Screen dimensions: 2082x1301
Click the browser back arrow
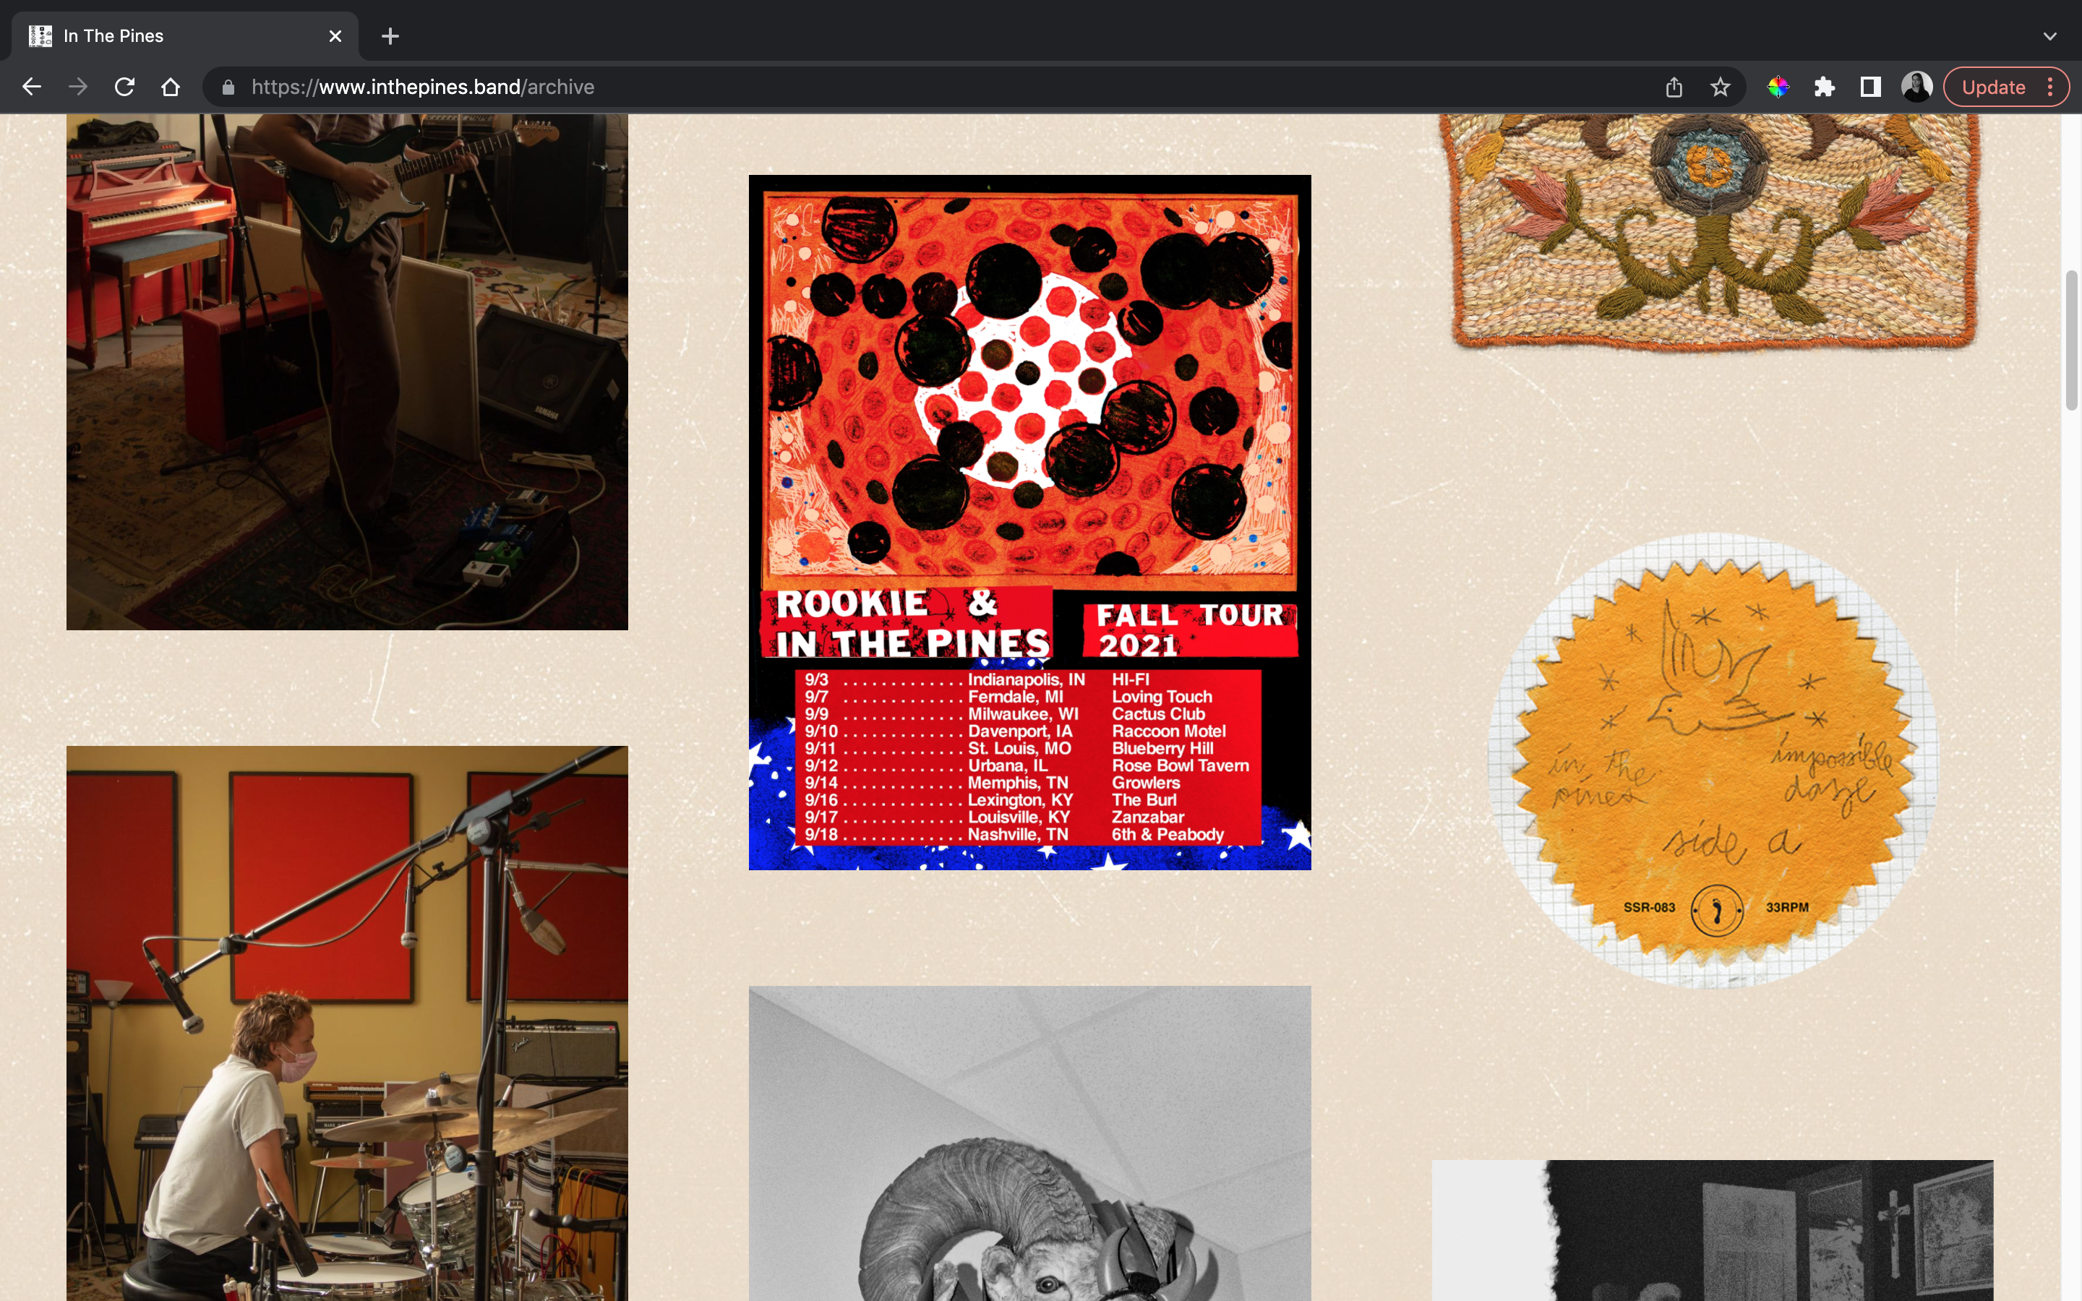[32, 87]
